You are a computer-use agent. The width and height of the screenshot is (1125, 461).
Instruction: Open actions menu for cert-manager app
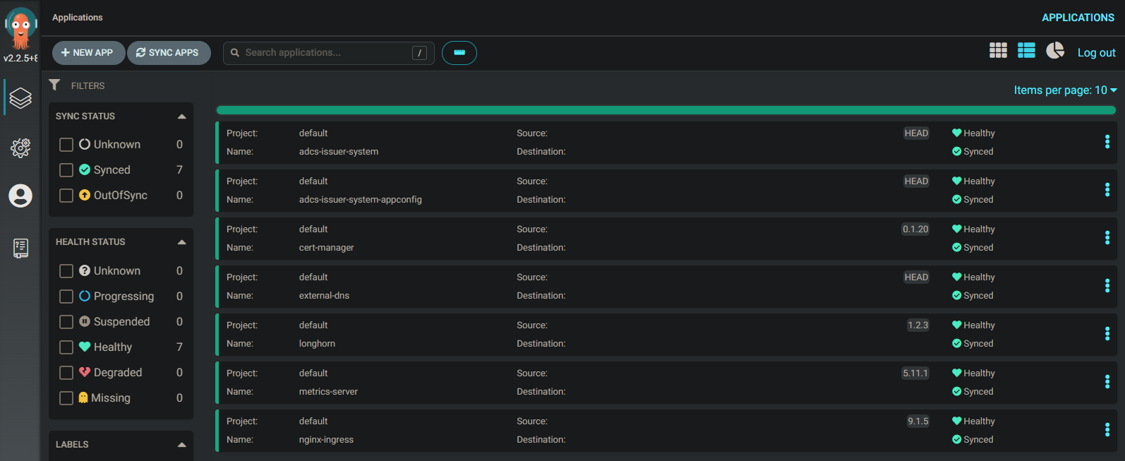[x=1107, y=238]
